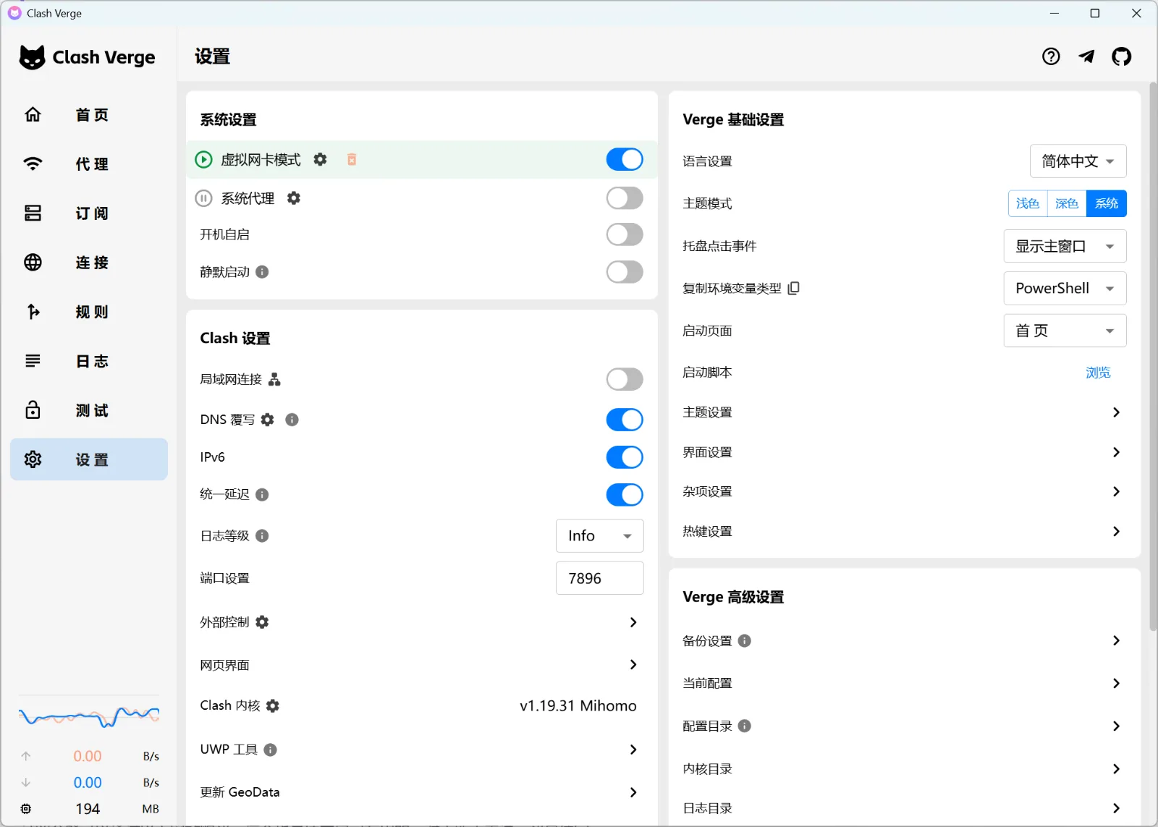The width and height of the screenshot is (1158, 827).
Task: Expand the log level Info dropdown
Action: click(599, 536)
